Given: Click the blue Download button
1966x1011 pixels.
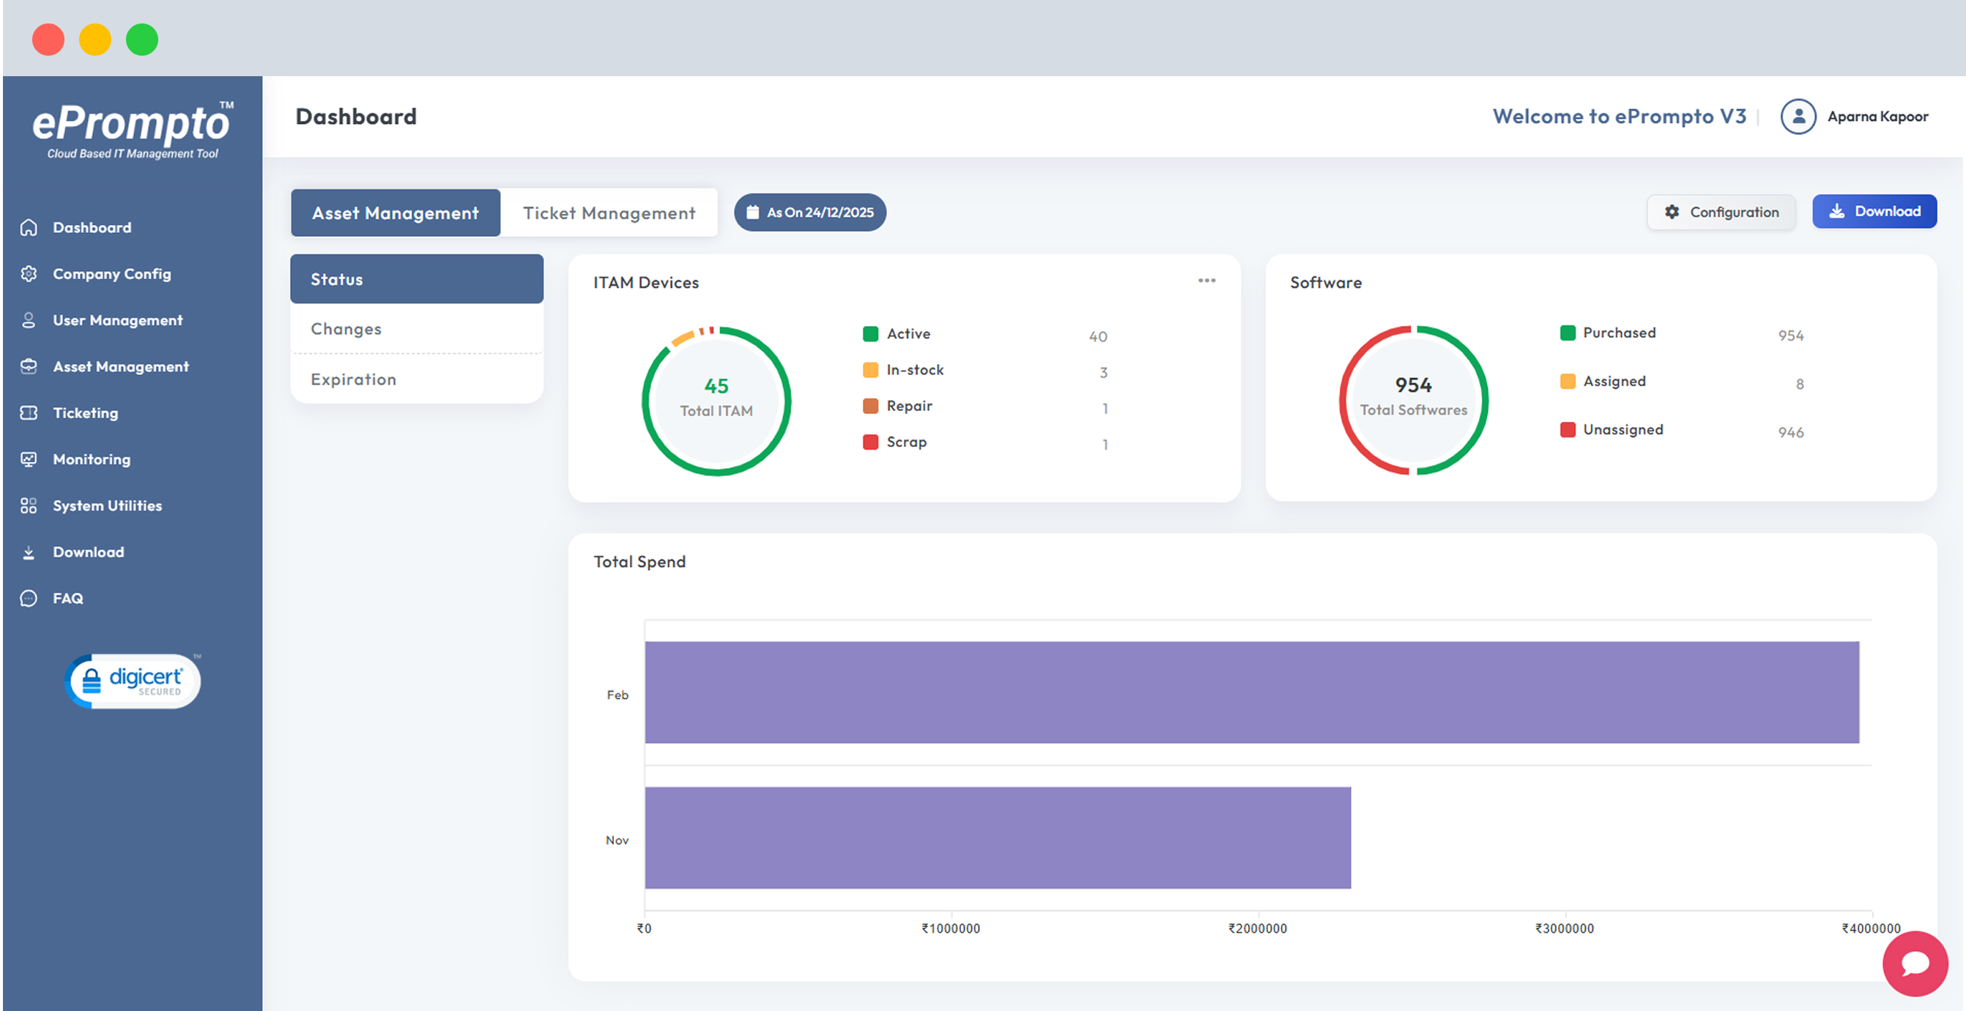Looking at the screenshot, I should [x=1874, y=212].
